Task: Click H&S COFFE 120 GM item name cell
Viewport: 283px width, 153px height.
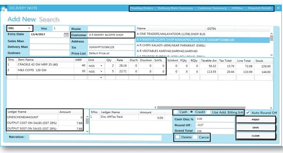Action: pos(45,70)
